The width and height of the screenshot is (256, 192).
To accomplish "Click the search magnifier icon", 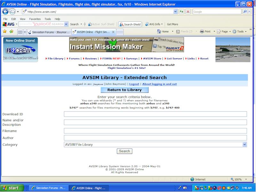I will pyautogui.click(x=245, y=12).
